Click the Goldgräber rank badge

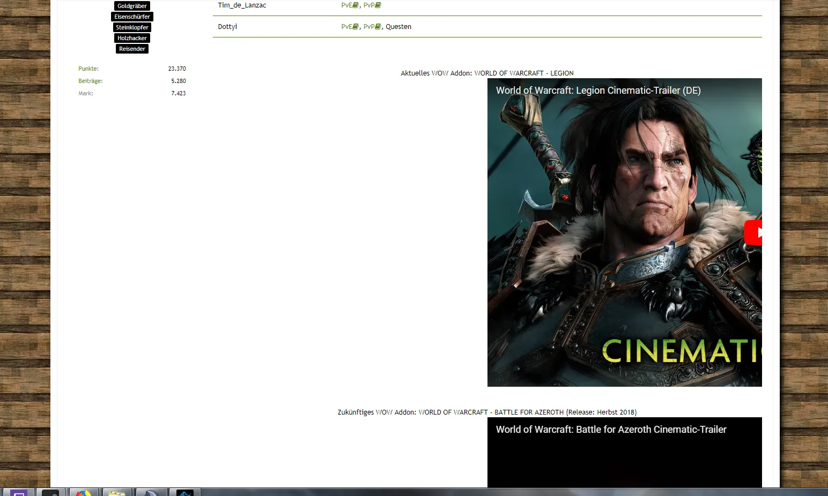pyautogui.click(x=132, y=6)
